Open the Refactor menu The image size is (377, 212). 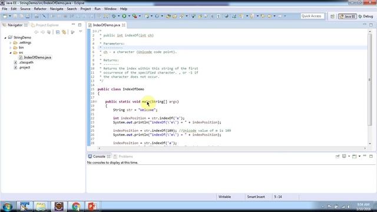click(x=40, y=9)
